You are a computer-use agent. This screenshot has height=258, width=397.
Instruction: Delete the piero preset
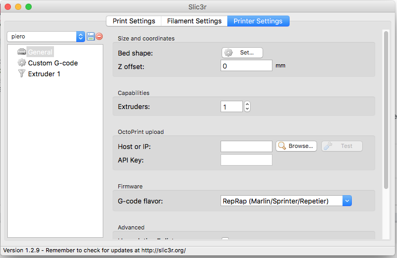point(99,36)
